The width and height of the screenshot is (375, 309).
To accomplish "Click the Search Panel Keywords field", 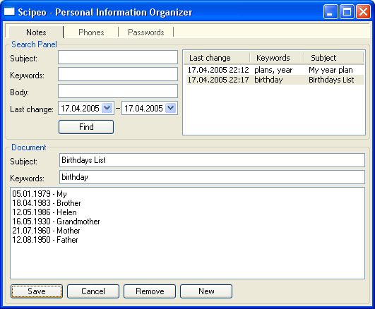I will coord(118,74).
